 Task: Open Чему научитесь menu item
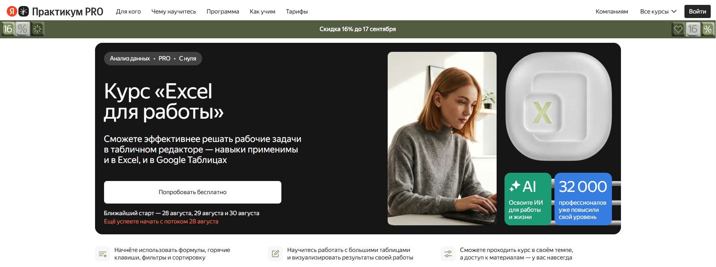pos(174,12)
